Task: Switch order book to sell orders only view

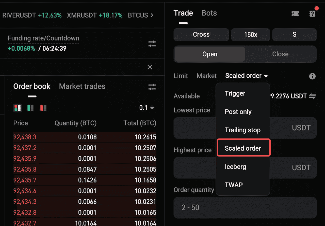Action: pyautogui.click(x=43, y=108)
